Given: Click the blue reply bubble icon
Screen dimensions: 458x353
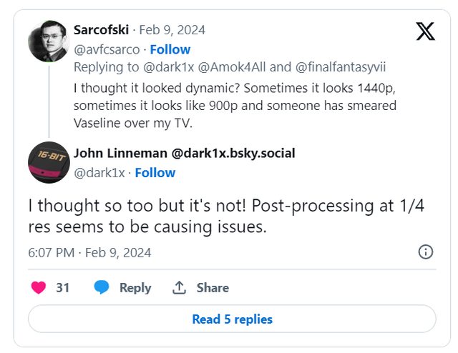Looking at the screenshot, I should (102, 287).
